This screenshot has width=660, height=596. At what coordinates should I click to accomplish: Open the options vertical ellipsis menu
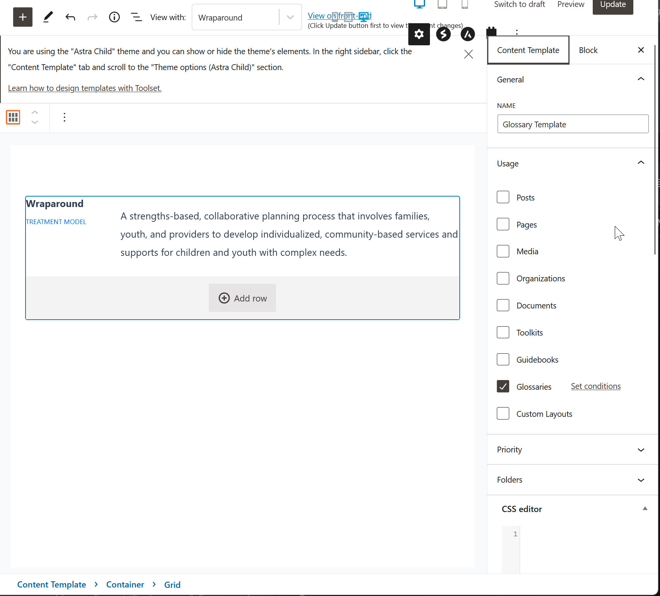[517, 33]
